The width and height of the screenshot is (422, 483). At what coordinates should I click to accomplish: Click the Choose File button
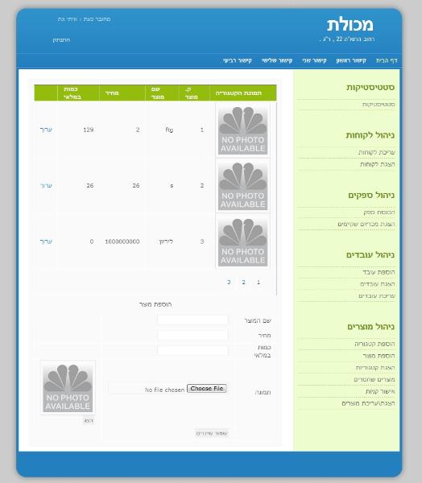click(207, 389)
